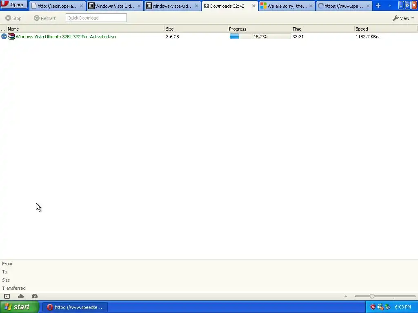Click the red security shield tray icon
Viewport: 418px width, 313px height.
[x=373, y=307]
